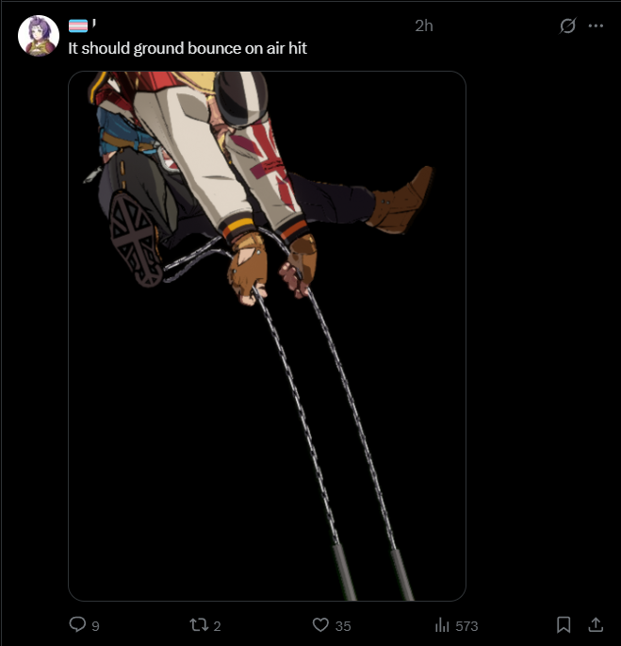The height and width of the screenshot is (646, 621).
Task: Click the reply count 9
Action: point(95,626)
